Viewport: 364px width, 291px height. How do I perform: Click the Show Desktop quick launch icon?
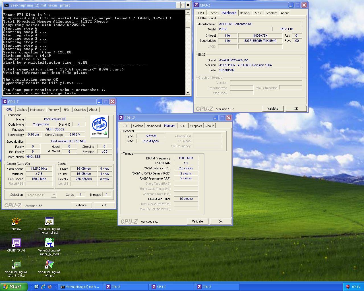(36, 287)
